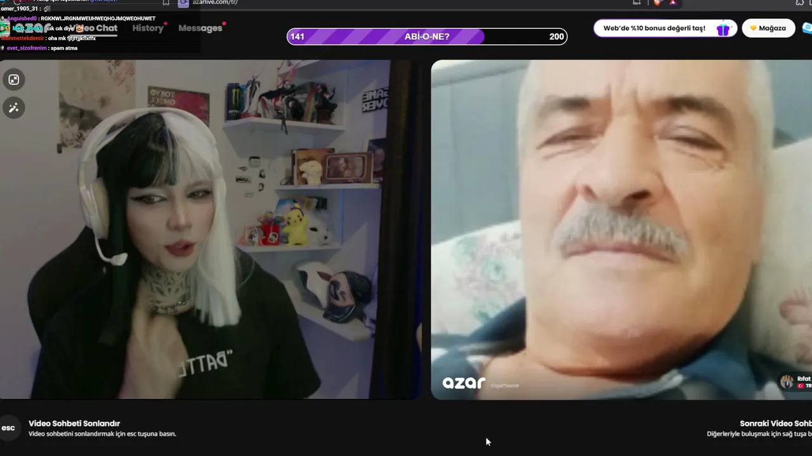Click the username Anguished0 in chat overlay

22,19
